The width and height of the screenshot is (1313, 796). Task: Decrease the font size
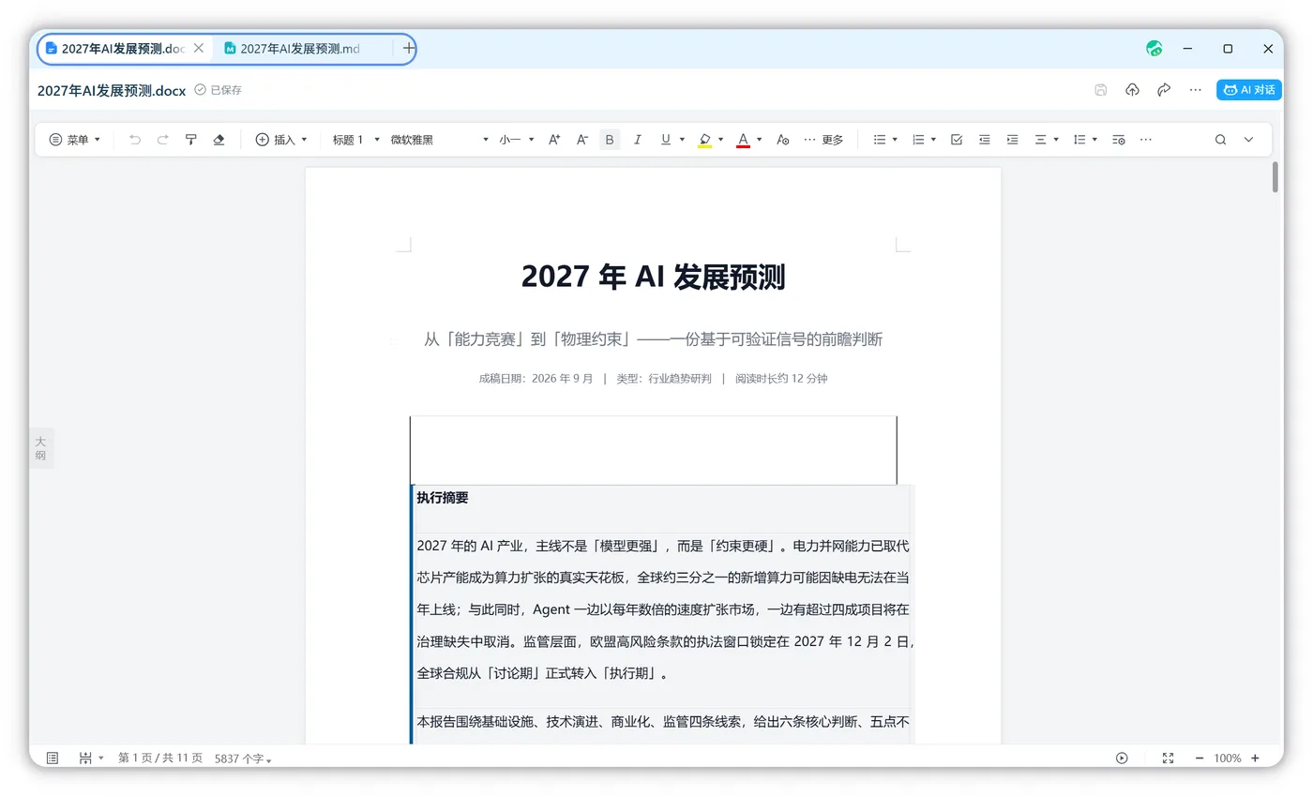click(x=582, y=140)
